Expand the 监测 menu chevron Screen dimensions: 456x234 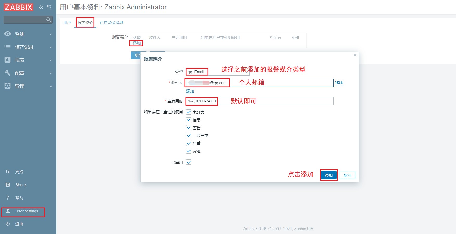click(51, 34)
